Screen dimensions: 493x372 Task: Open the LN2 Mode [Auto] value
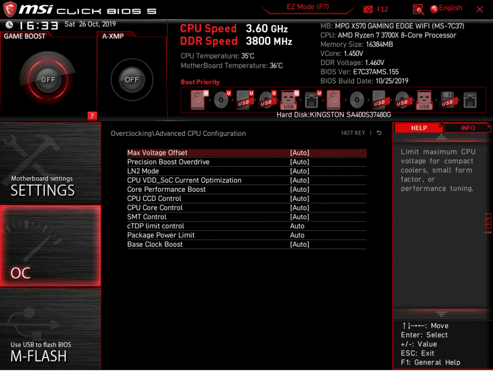300,171
